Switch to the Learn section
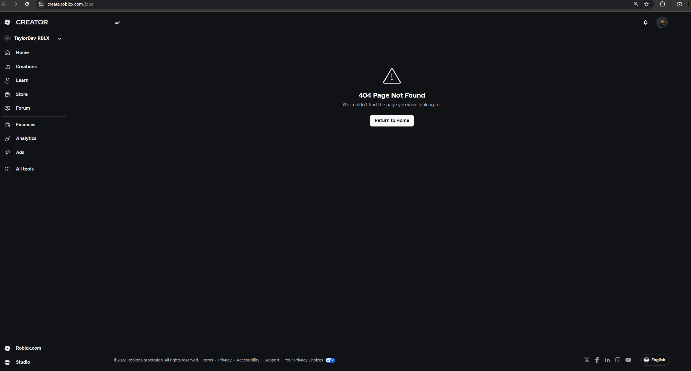Image resolution: width=691 pixels, height=371 pixels. 22,80
